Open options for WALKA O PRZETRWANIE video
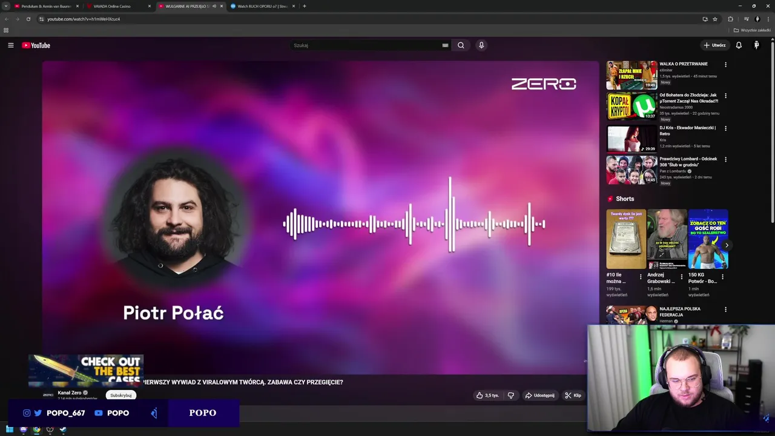Screen dimensions: 775x436 725,65
